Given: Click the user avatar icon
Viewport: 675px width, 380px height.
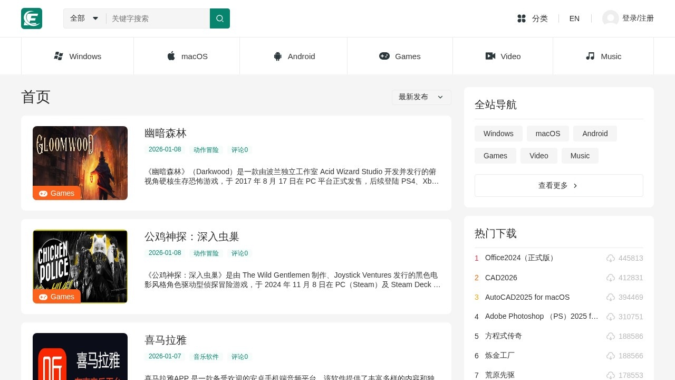Looking at the screenshot, I should click(610, 18).
